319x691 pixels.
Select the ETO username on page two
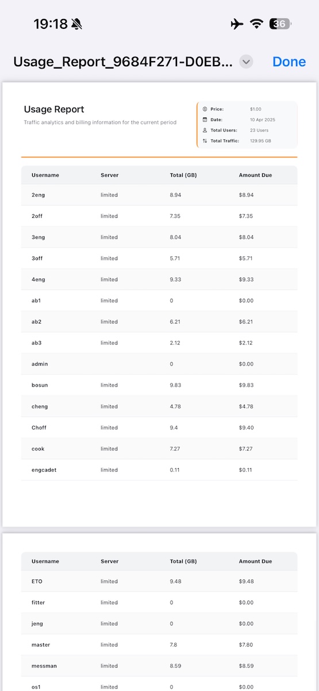pos(37,582)
